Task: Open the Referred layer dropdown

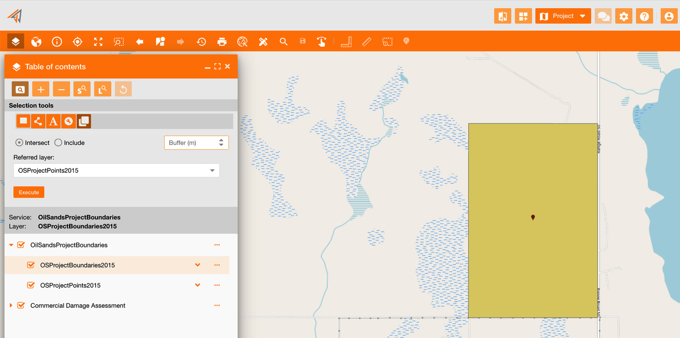Action: tap(117, 171)
